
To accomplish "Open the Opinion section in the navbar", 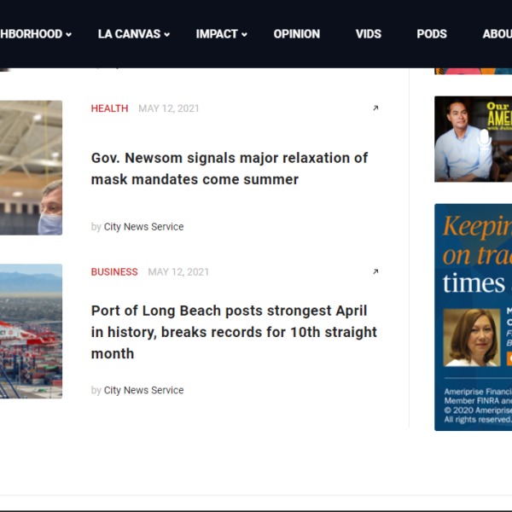I will (x=296, y=34).
